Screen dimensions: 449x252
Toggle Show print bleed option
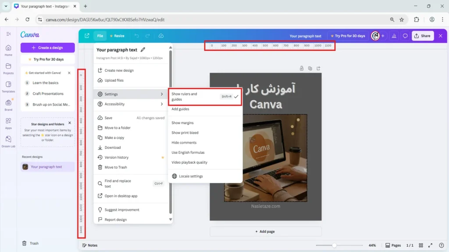click(x=205, y=133)
